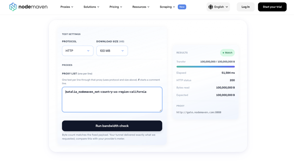Click the Resources menu chevron

click(148, 7)
